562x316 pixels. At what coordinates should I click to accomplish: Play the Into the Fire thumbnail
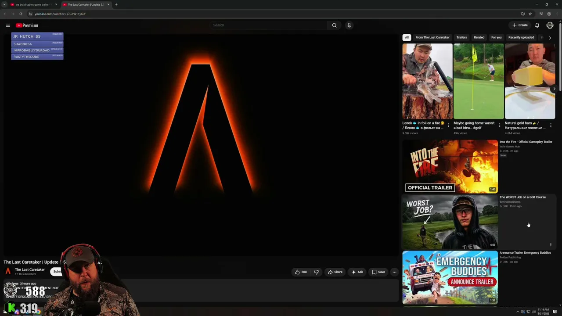(x=450, y=166)
